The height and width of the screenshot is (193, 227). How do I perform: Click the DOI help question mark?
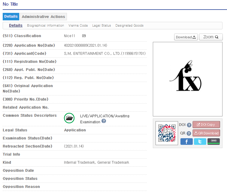[189, 125]
